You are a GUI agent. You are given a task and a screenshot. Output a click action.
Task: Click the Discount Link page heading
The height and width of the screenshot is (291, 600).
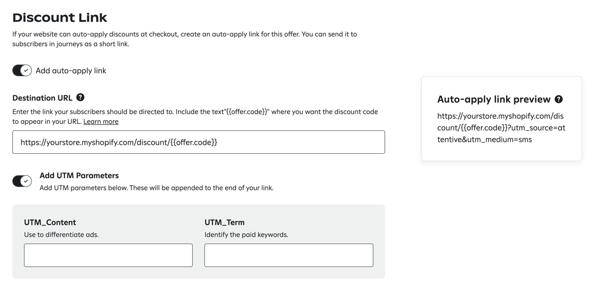point(60,17)
